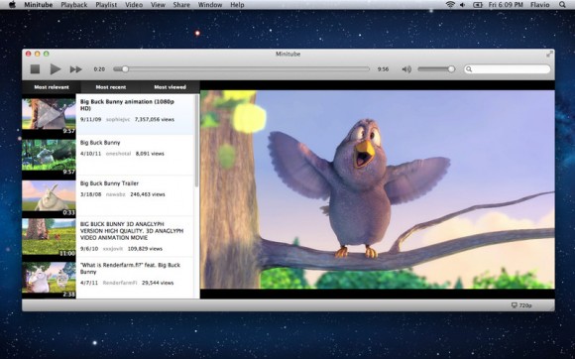
Task: Switch to the Most recent tab
Action: tap(111, 87)
